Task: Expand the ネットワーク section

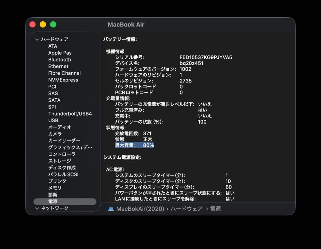Action: [37, 209]
